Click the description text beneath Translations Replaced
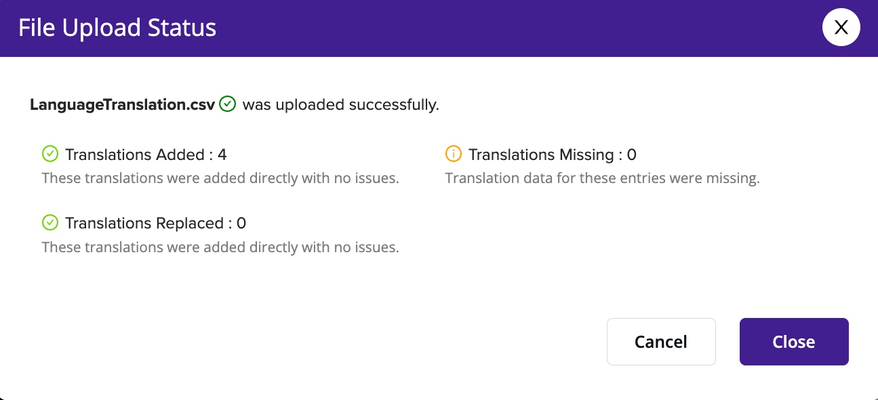878x400 pixels. tap(220, 247)
